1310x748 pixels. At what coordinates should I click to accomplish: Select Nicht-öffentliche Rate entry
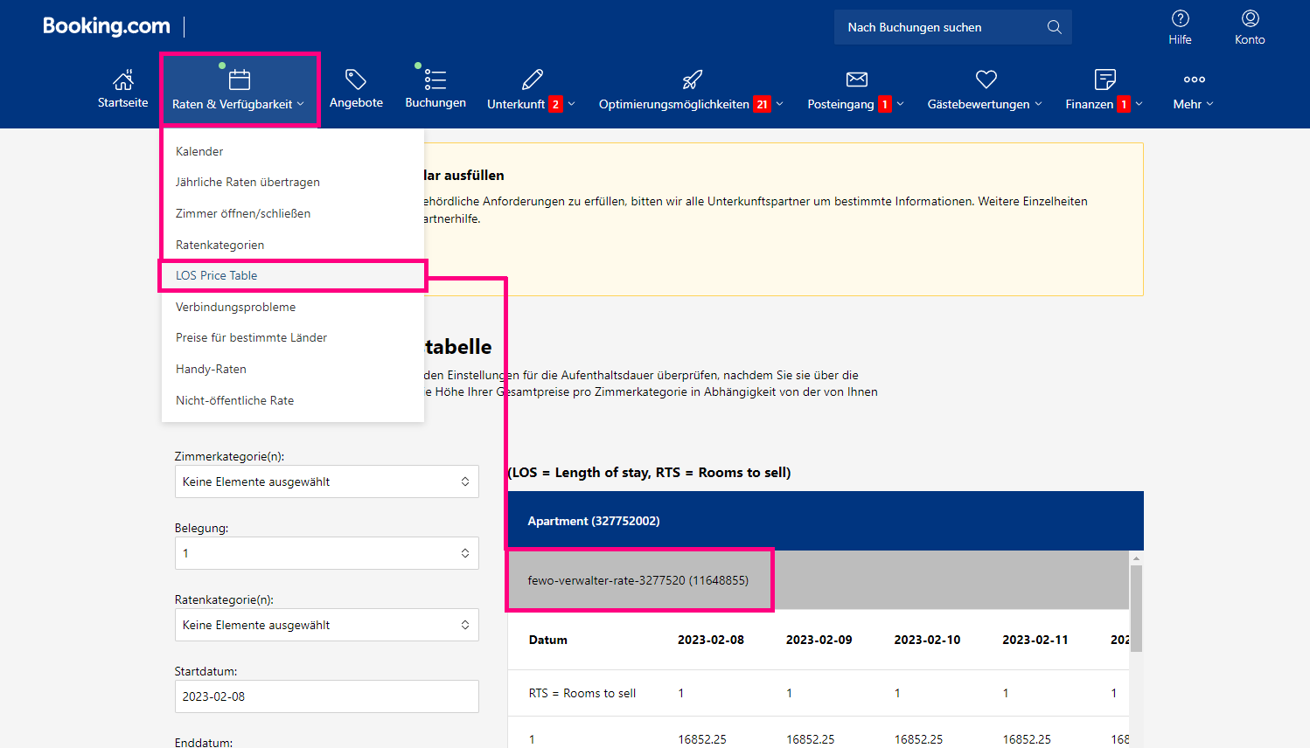(x=234, y=400)
